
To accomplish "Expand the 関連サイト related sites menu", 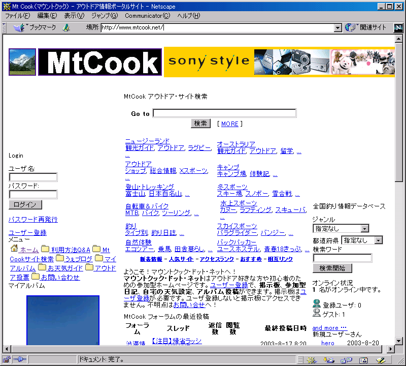I will click(373, 27).
